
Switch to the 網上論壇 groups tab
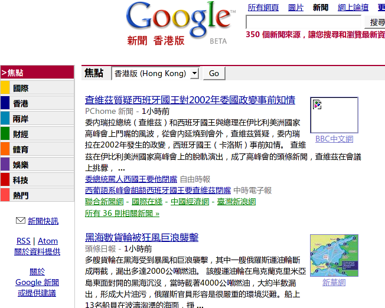point(353,8)
